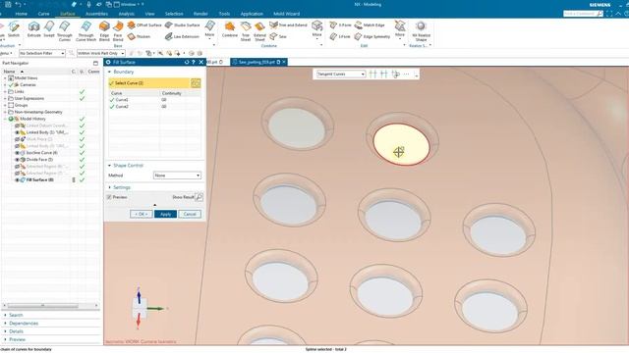Click the curve selection icon beside Select Curve
The width and height of the screenshot is (629, 353).
[x=196, y=82]
